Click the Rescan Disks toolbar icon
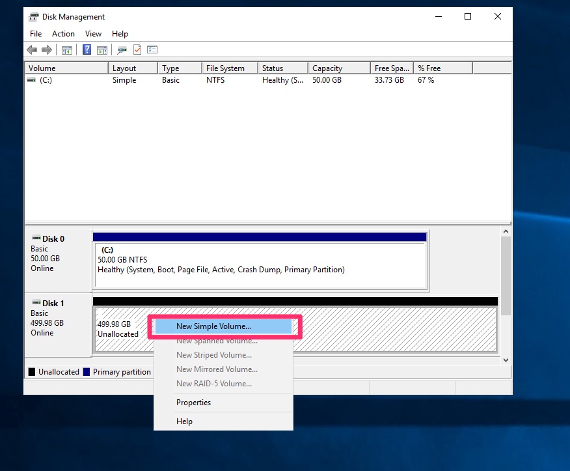Viewport: 570px width, 471px height. point(122,50)
